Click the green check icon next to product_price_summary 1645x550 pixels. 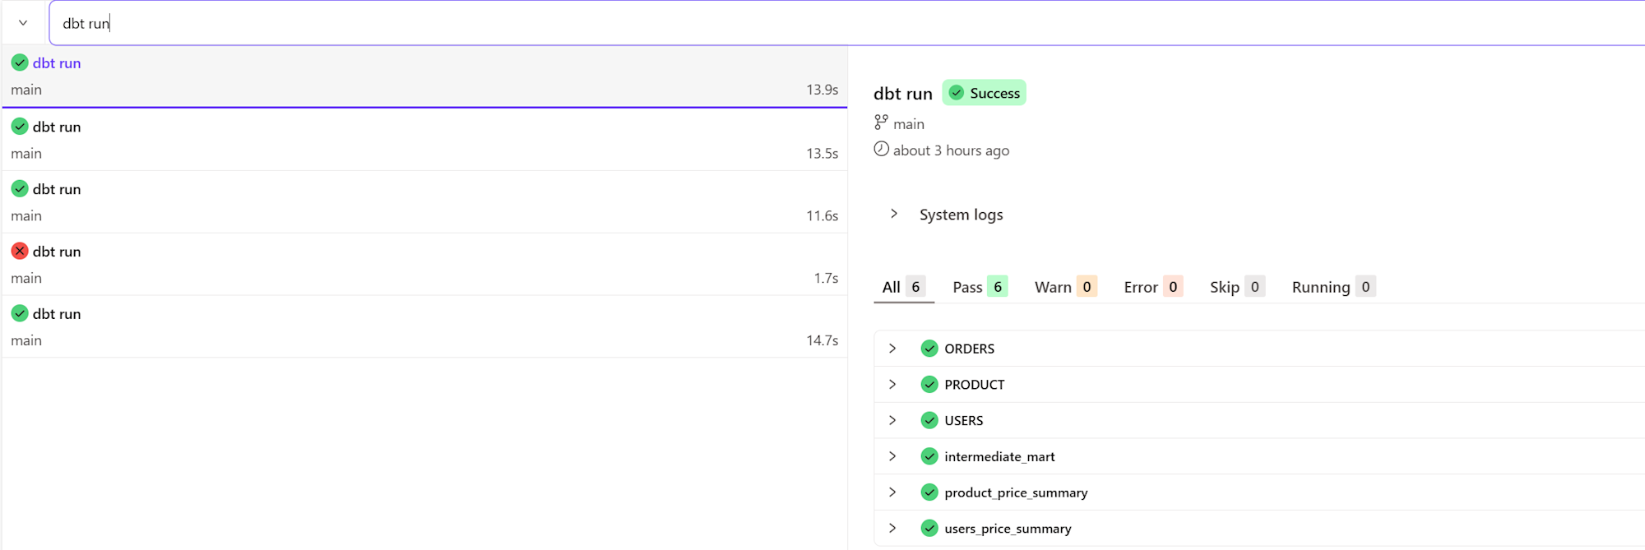929,492
